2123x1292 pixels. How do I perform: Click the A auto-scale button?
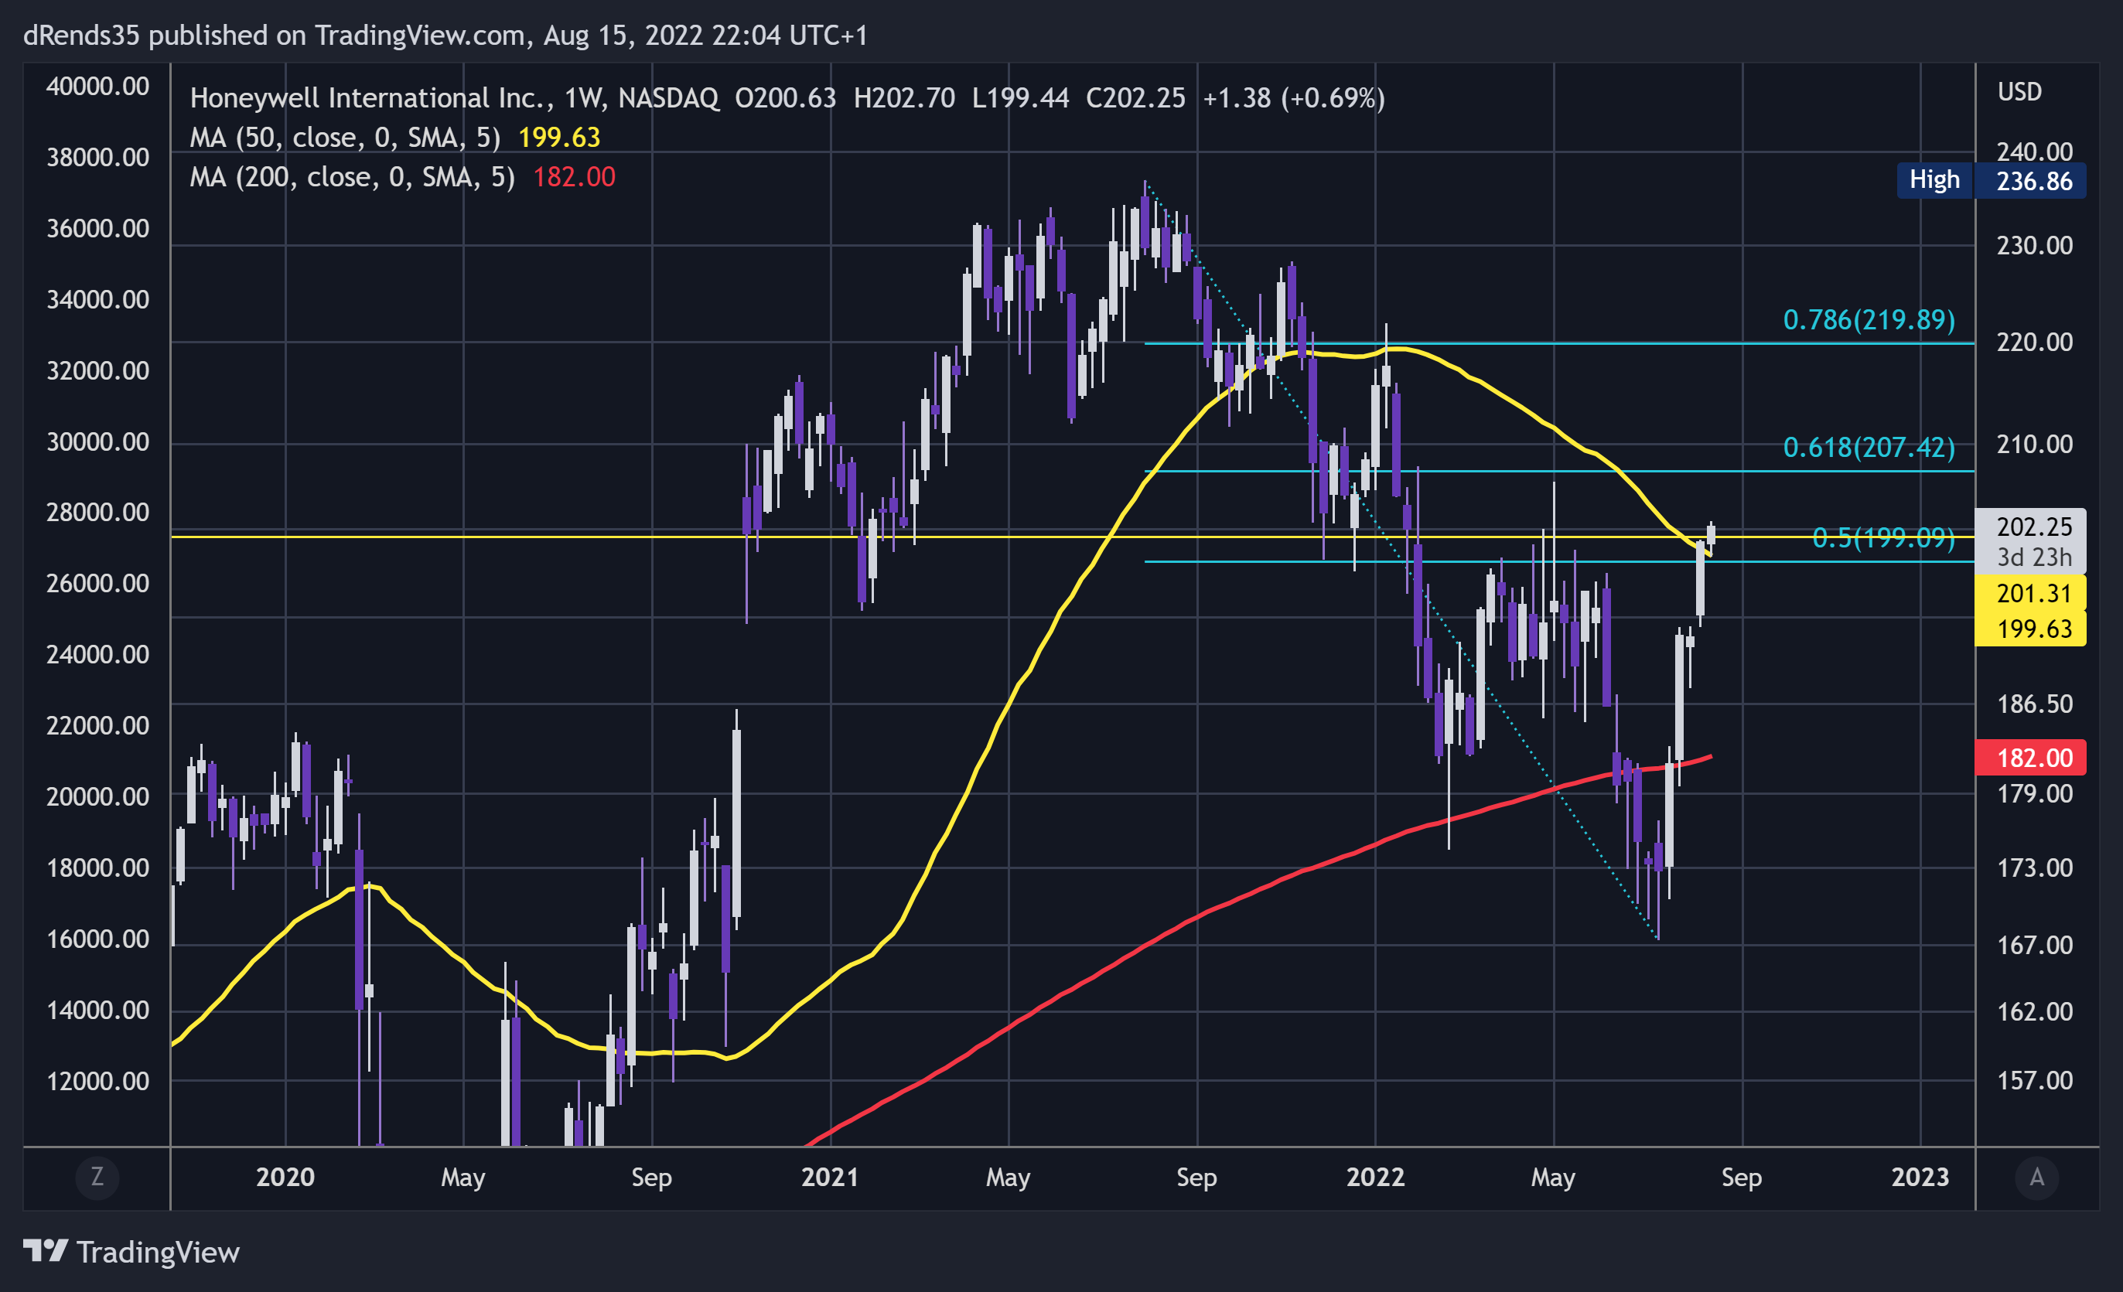pyautogui.click(x=2037, y=1177)
